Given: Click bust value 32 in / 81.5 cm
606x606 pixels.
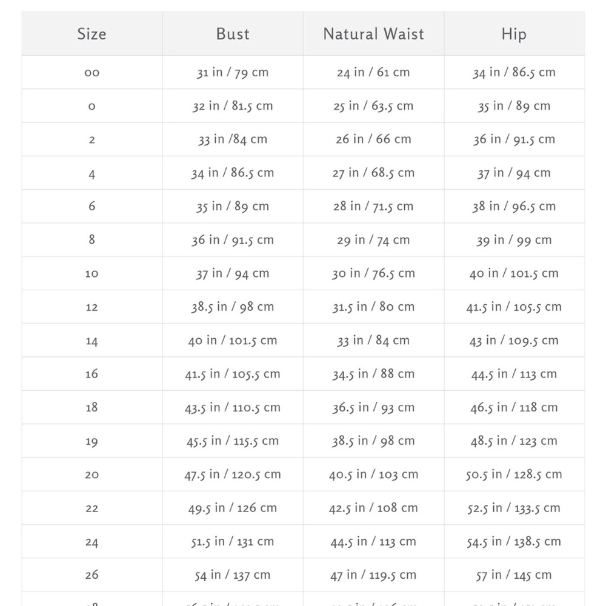Looking at the screenshot, I should click(x=233, y=106).
